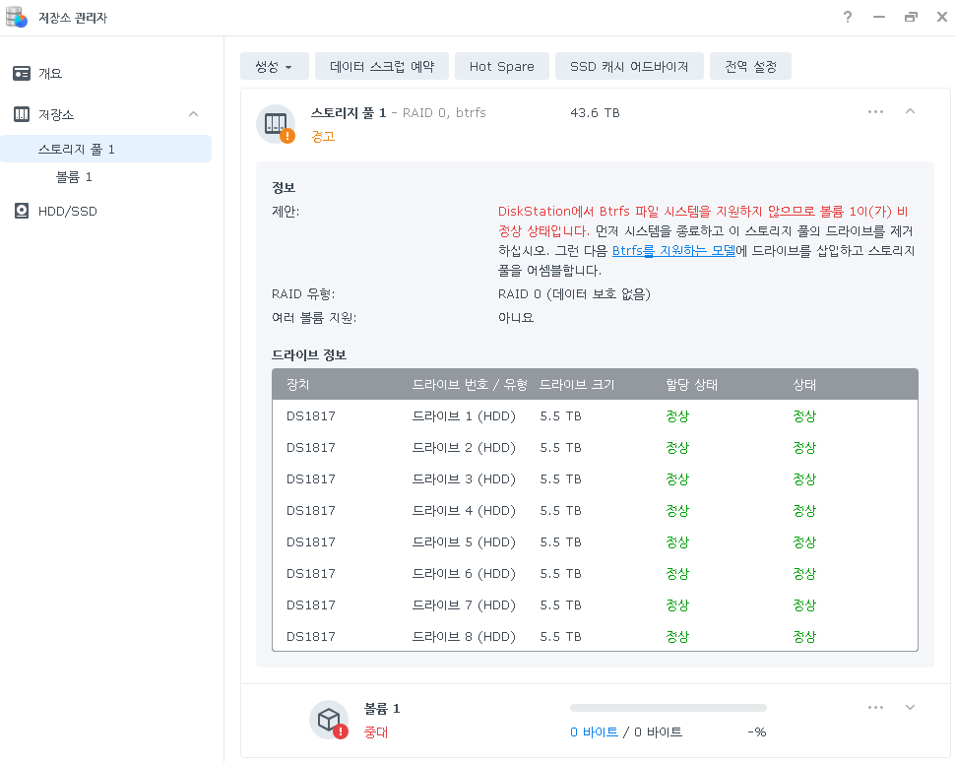Click the 드라이브 크기 column header
The height and width of the screenshot is (762, 955).
(577, 385)
